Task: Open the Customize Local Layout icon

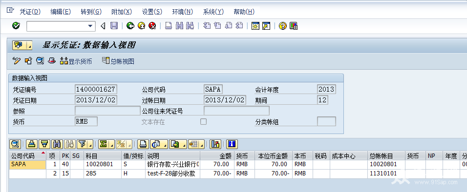Action: [294, 26]
